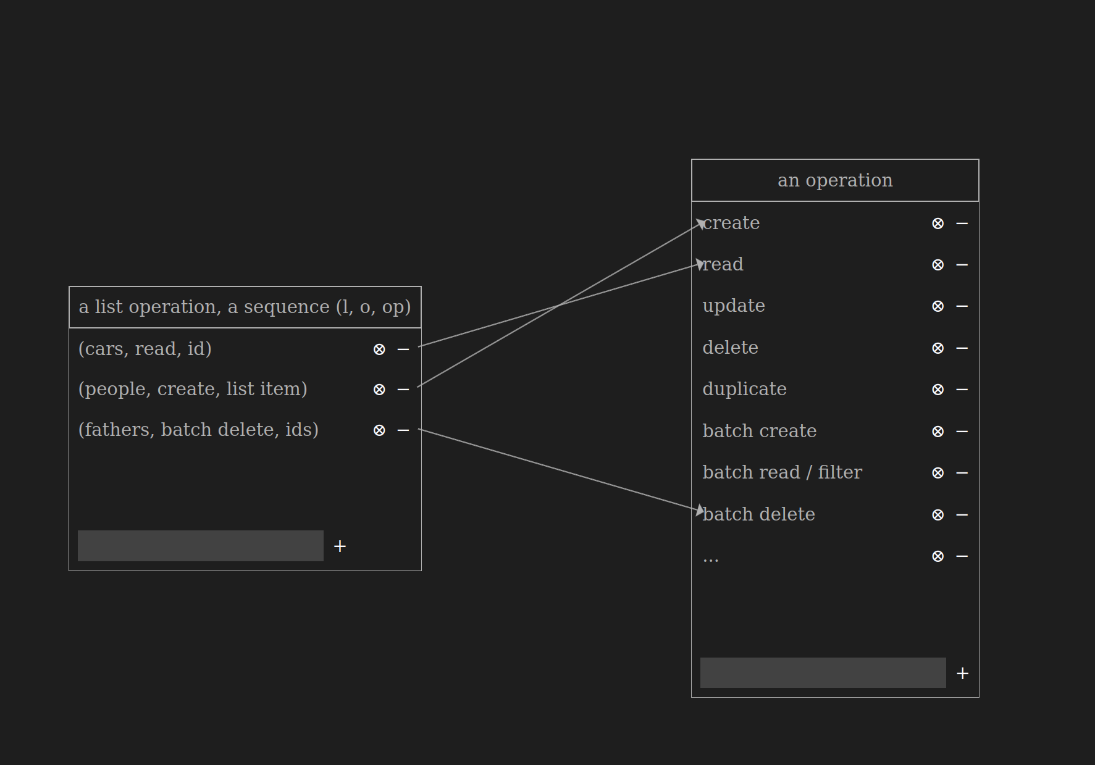Select the 'update' operation text
Screen dimensions: 1095x765
click(x=734, y=306)
